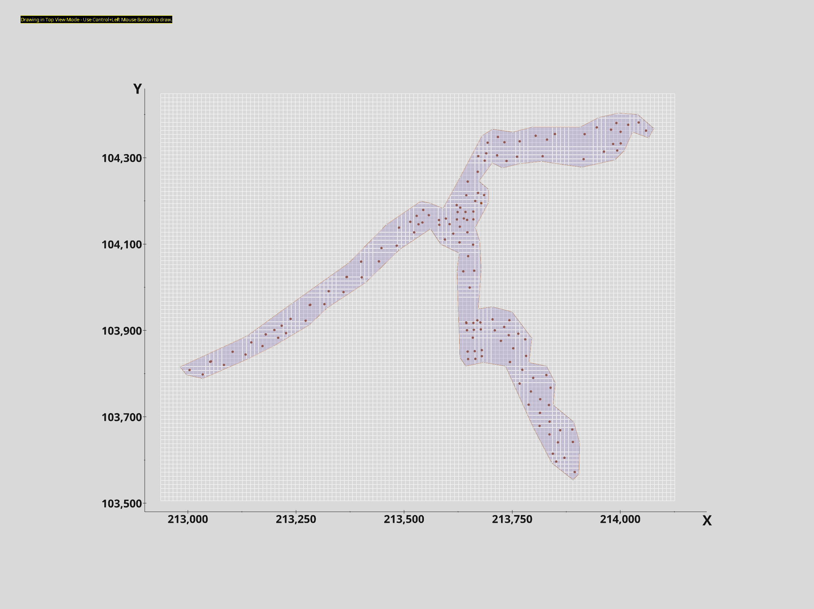Click the southernmost tip of the shaded polygon

[573, 479]
